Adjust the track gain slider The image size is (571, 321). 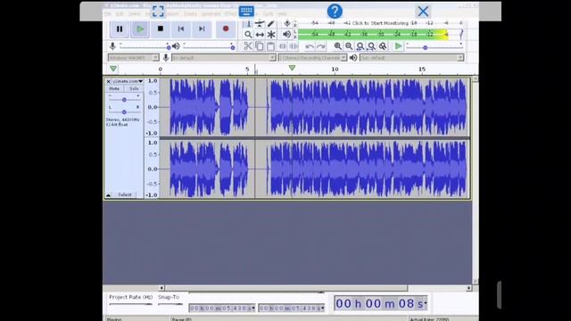[x=124, y=99]
